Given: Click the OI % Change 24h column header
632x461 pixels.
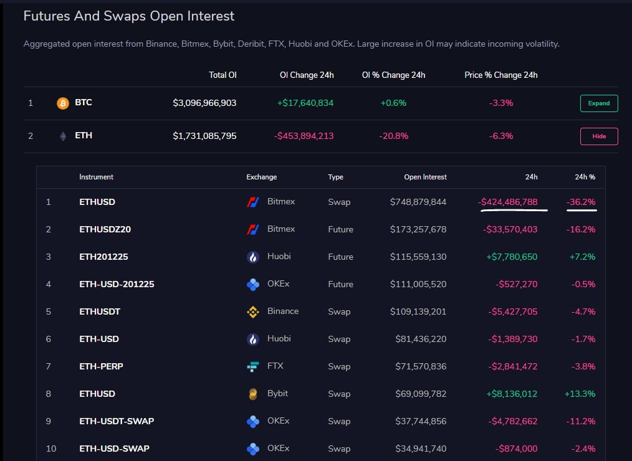Looking at the screenshot, I should [x=393, y=75].
